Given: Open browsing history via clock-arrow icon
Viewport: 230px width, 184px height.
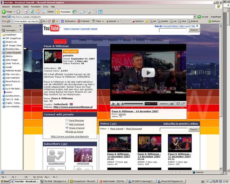Looking at the screenshot, I should (x=75, y=12).
